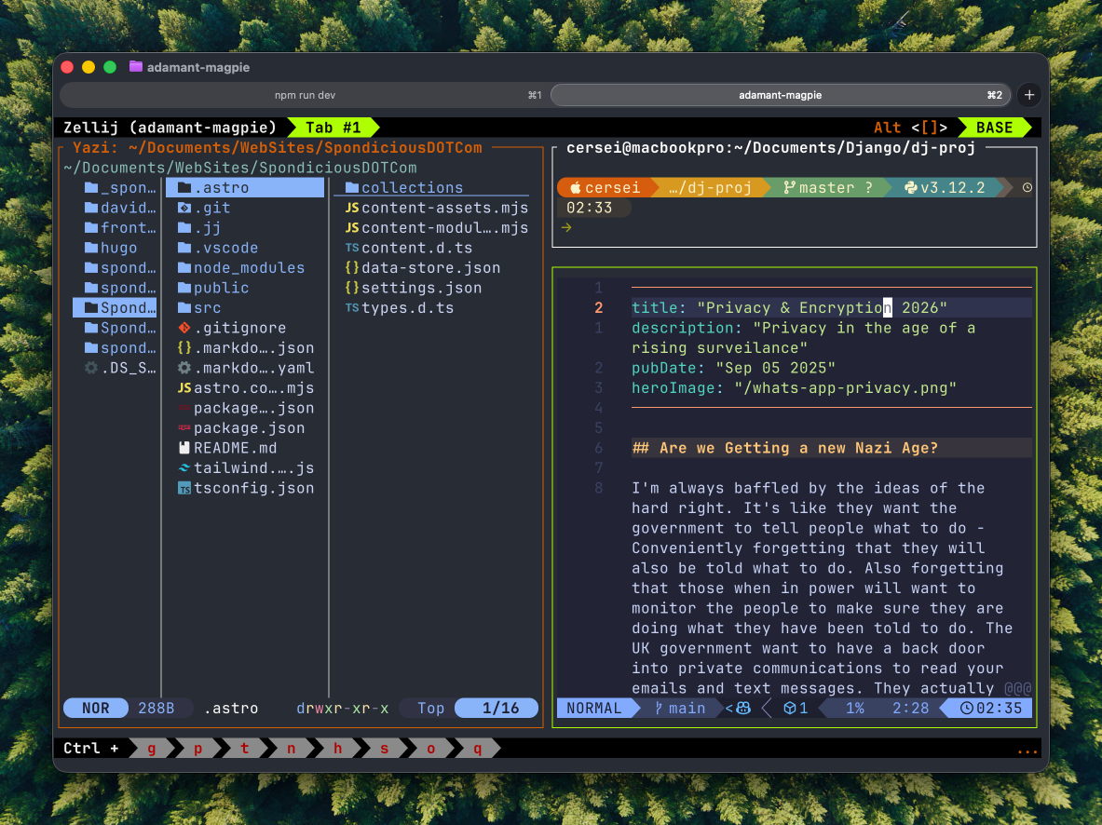Switch to the npm run dev tab

[x=305, y=95]
